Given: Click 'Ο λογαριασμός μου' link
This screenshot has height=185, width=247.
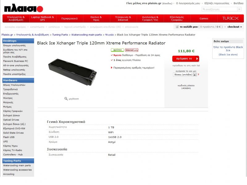Looking at the screenshot, I should point(188,3).
